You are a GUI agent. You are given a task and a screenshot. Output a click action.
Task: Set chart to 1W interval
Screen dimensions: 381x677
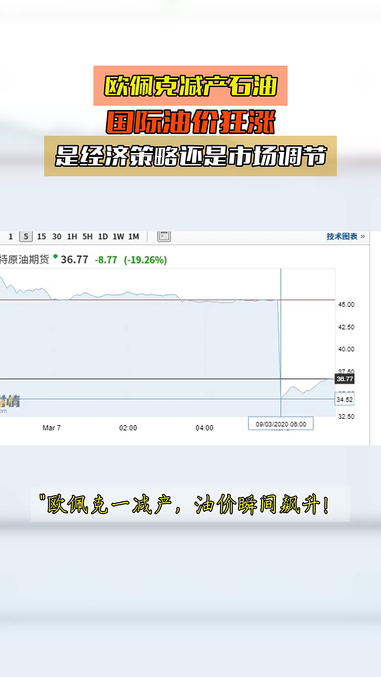[x=118, y=237]
